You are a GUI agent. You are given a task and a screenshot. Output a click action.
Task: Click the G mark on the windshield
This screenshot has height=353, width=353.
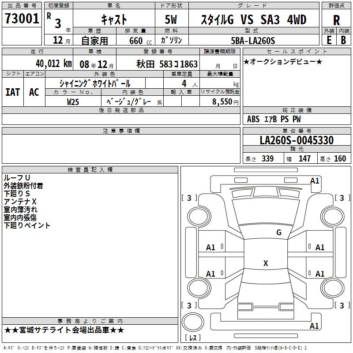pos(278,232)
